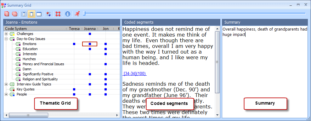Select the Emotions cell for Jon
The image size is (311, 121).
(105, 44)
